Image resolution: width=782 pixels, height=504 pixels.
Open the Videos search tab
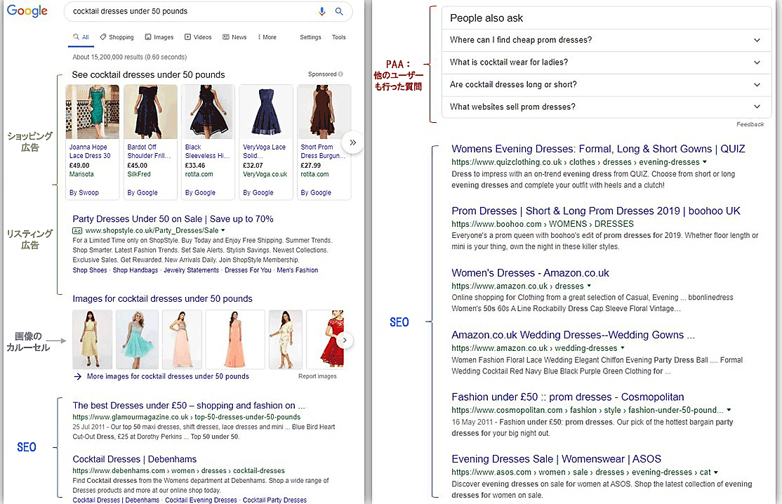(198, 37)
